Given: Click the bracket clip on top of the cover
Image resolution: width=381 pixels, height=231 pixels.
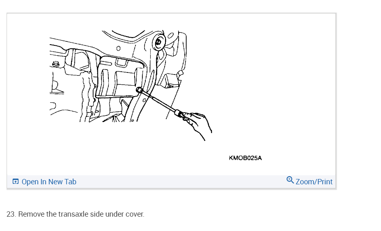Looking at the screenshot, I should click(x=122, y=62).
